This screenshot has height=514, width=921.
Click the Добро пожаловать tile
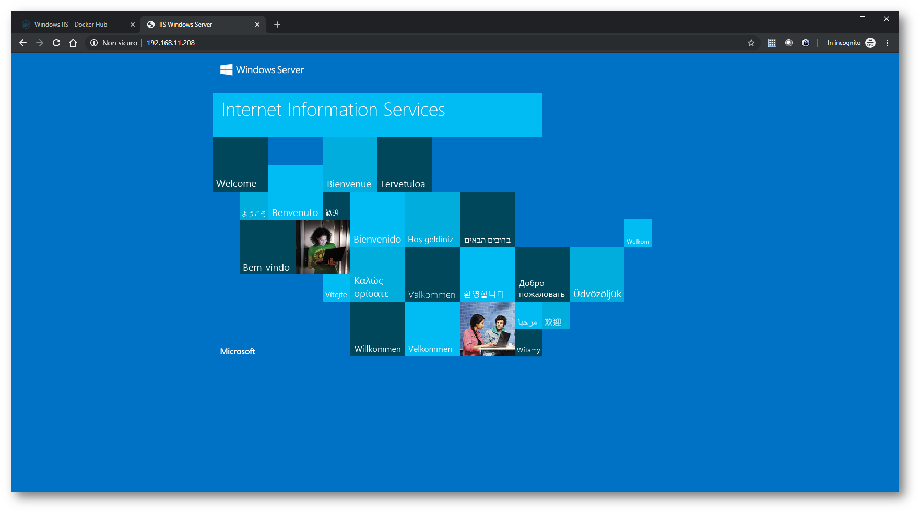click(x=542, y=274)
